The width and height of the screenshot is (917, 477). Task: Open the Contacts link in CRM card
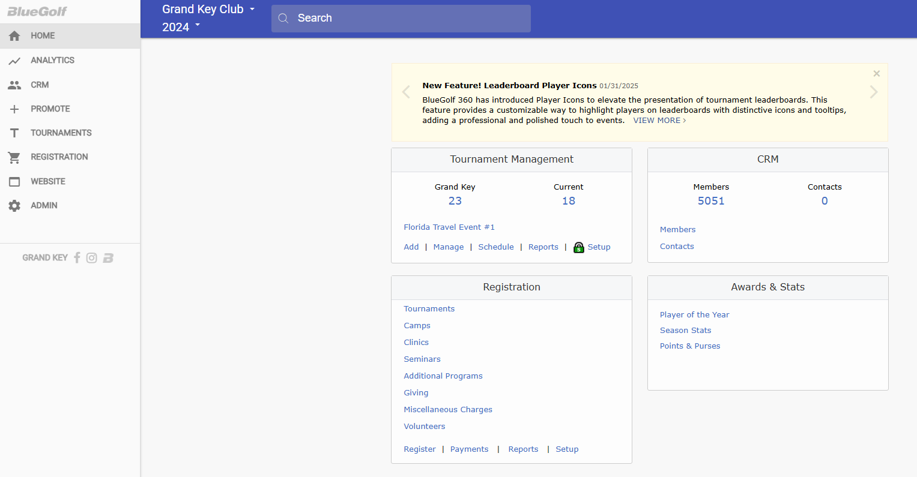[x=677, y=247]
